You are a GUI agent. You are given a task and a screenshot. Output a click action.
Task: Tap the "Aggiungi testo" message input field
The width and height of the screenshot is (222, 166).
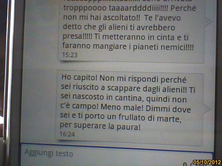(x=116, y=156)
